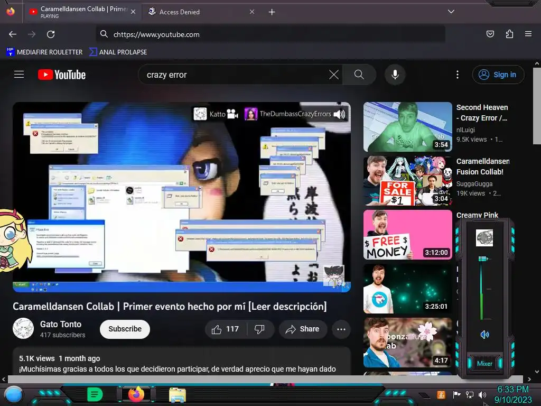Click the address bar URL field

270,34
